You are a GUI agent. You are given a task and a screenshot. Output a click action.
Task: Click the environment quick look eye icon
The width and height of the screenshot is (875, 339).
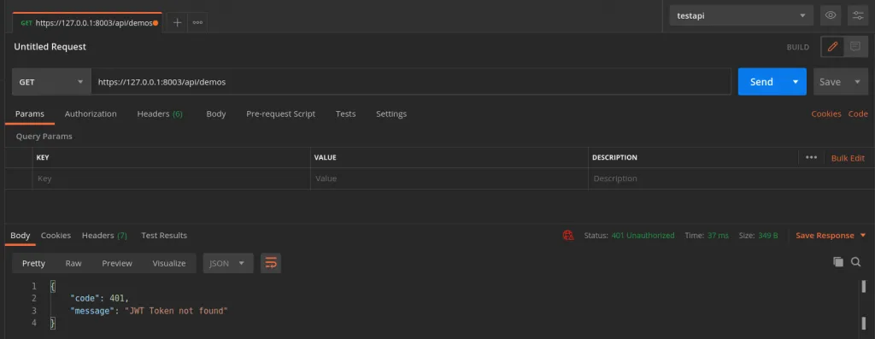coord(831,15)
